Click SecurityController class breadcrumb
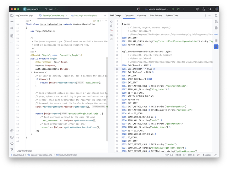 pyautogui.click(x=67, y=155)
